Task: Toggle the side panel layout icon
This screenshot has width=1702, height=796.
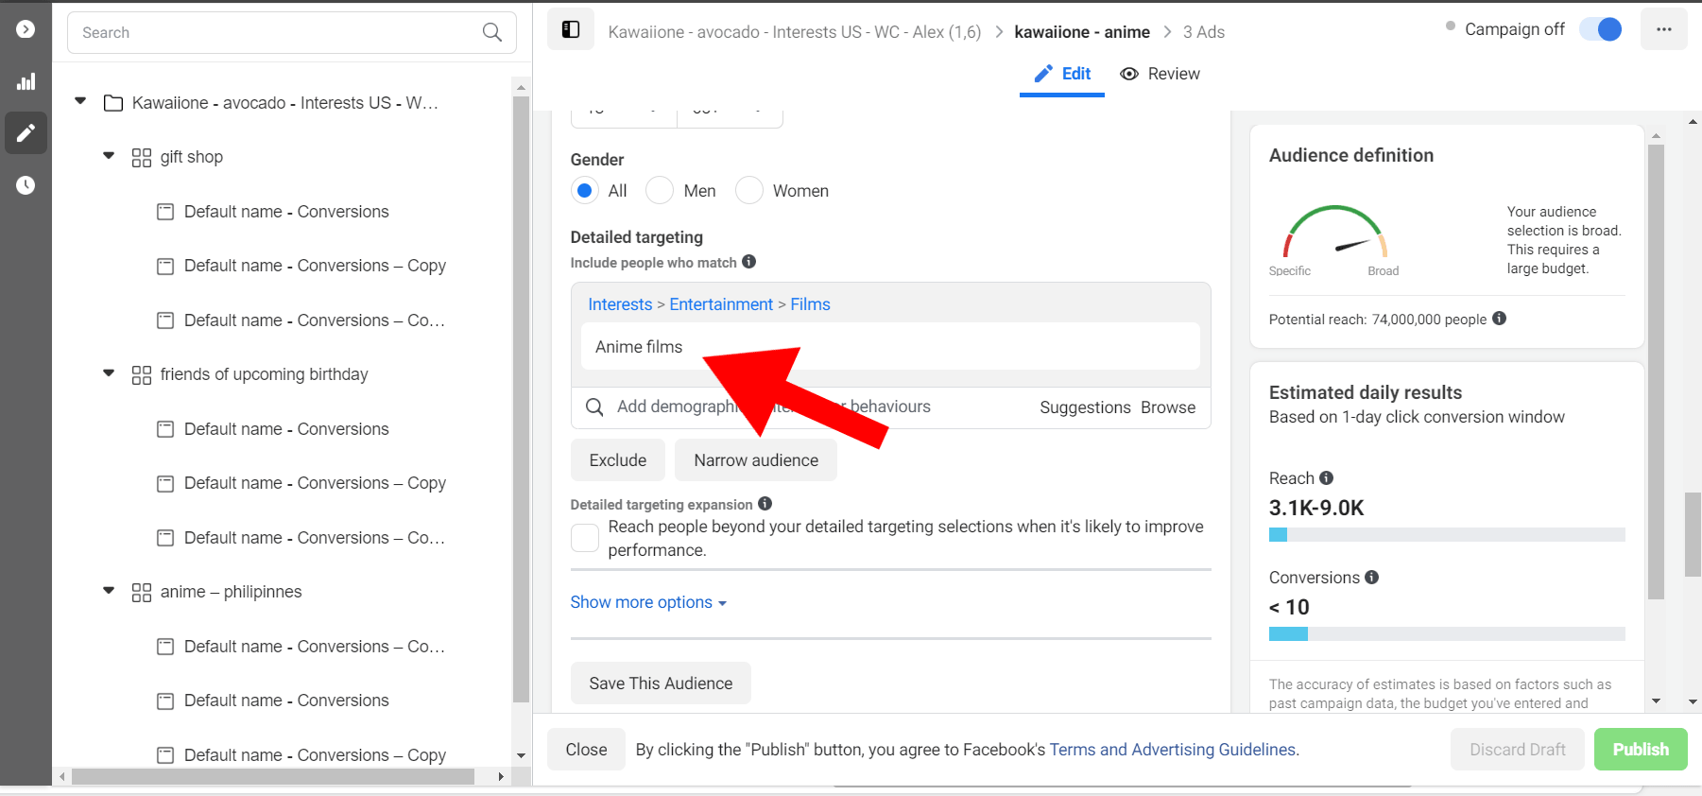Action: coord(571,29)
